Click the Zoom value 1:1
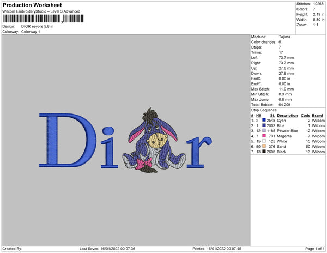Screen dimensions: 327x253 (316, 25)
